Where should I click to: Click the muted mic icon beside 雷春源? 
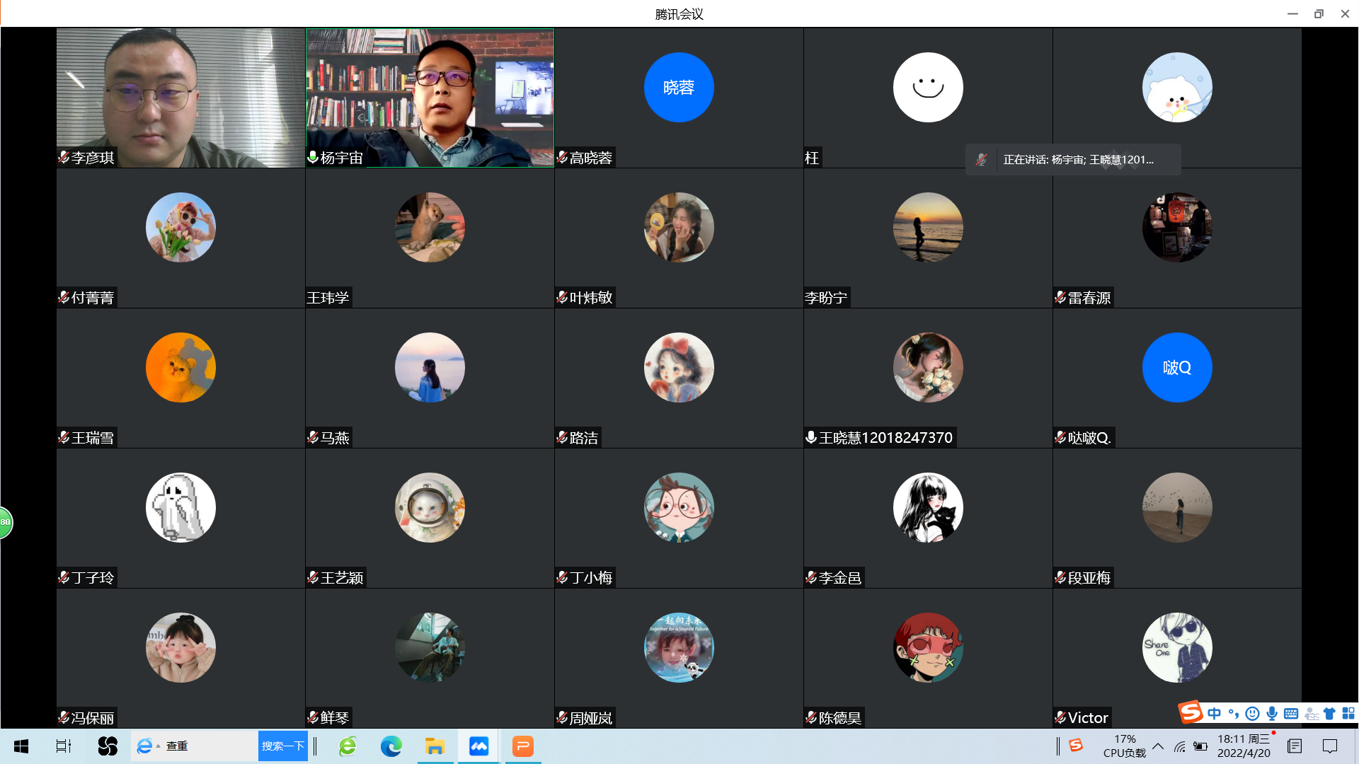[1060, 298]
